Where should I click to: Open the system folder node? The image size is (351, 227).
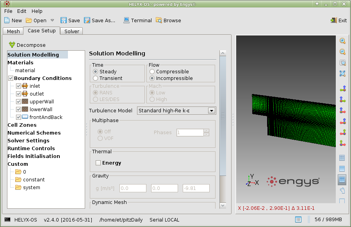pyautogui.click(x=28, y=188)
